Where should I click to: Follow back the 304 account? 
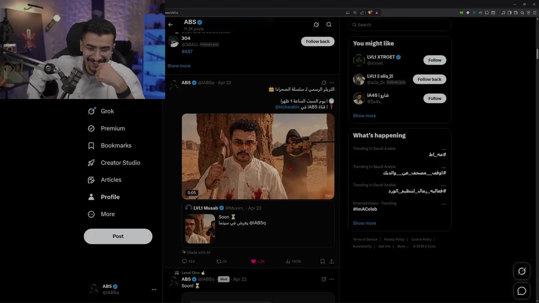(318, 41)
